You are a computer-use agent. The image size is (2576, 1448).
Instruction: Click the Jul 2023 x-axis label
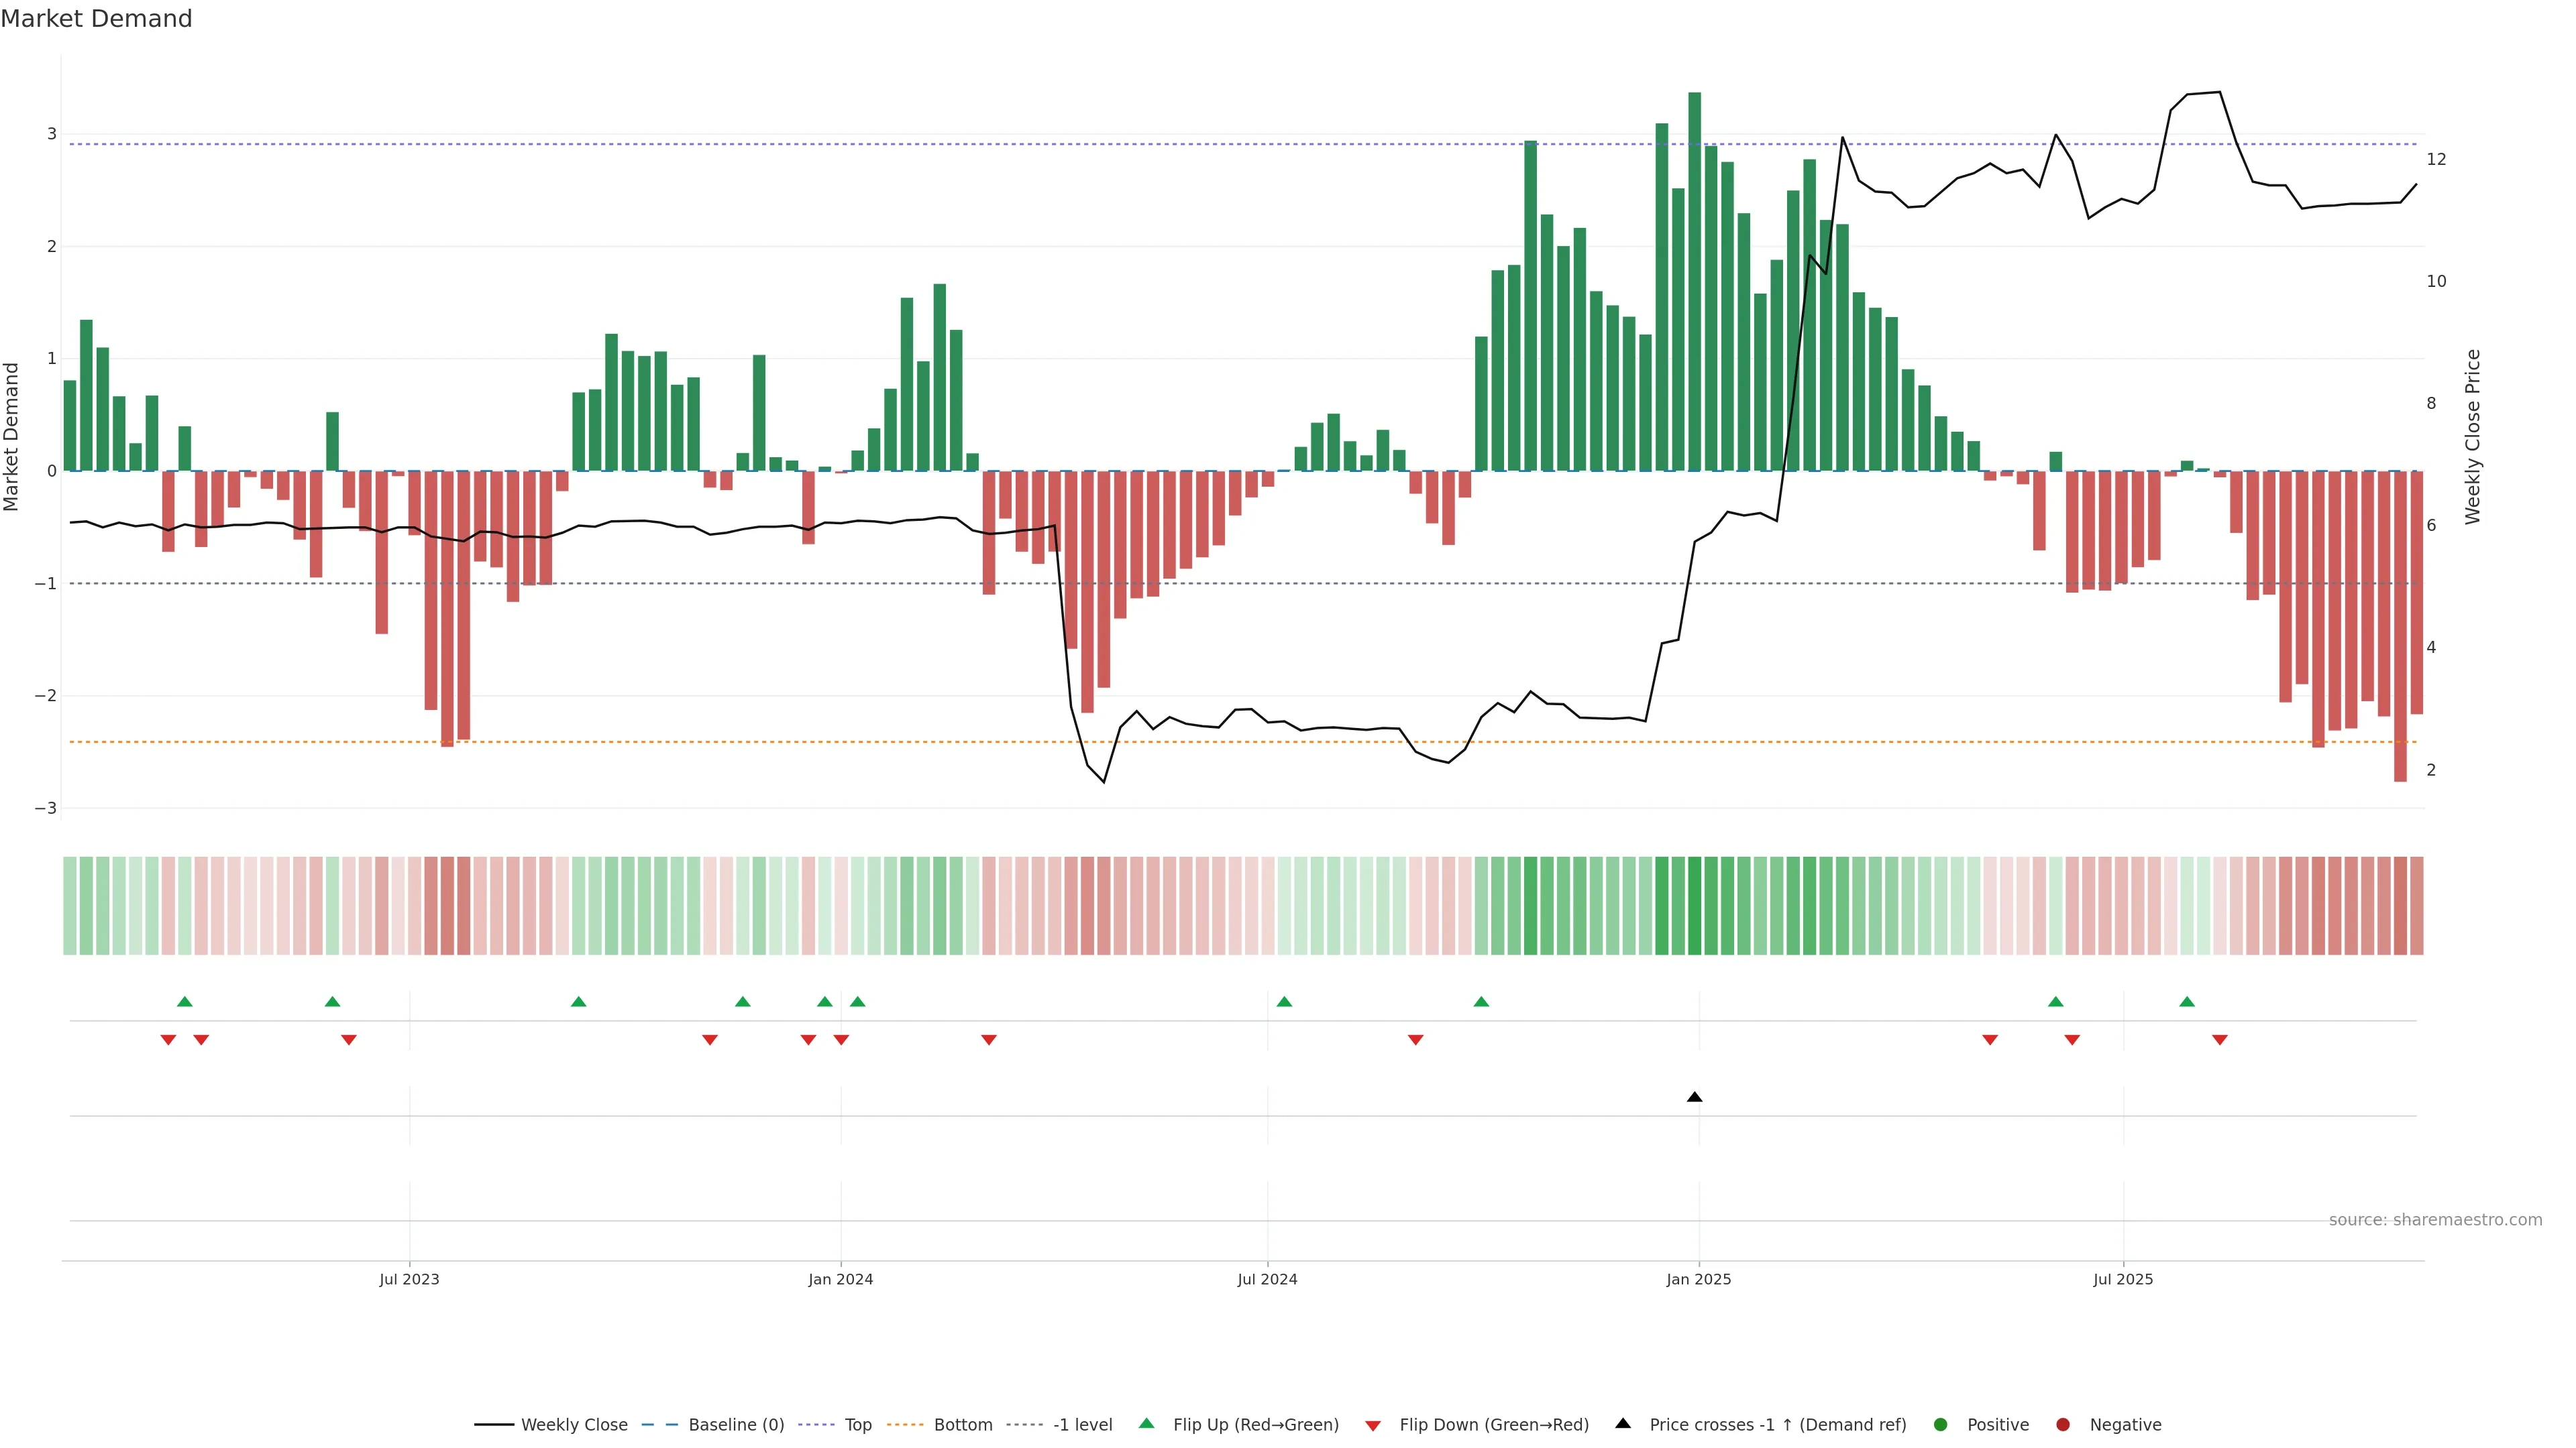(409, 1279)
